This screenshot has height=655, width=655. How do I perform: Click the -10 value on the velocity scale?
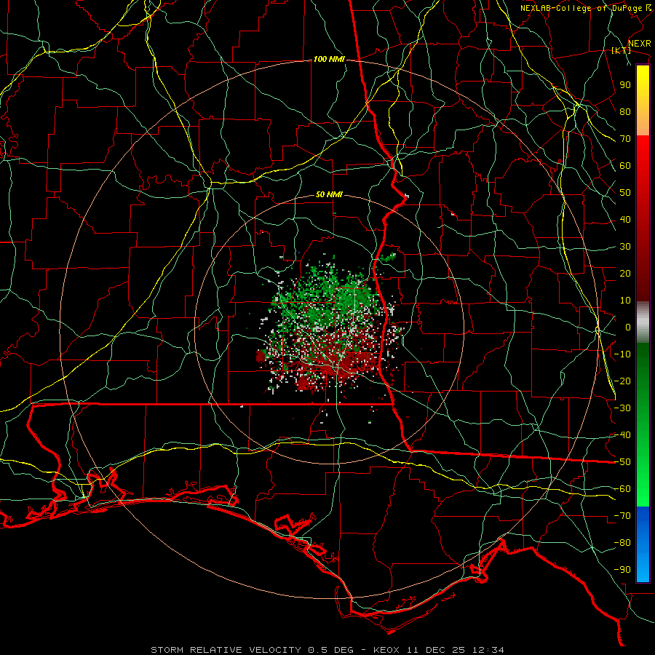(622, 354)
